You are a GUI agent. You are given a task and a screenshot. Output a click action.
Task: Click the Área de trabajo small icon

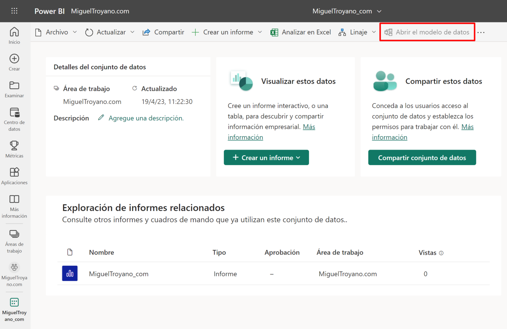pyautogui.click(x=56, y=88)
